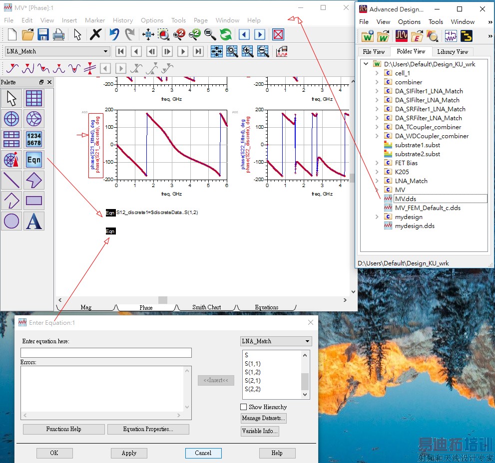Viewport: 495px width, 463px height.
Task: Pick the rectangular plot palette tool
Action: (33, 98)
